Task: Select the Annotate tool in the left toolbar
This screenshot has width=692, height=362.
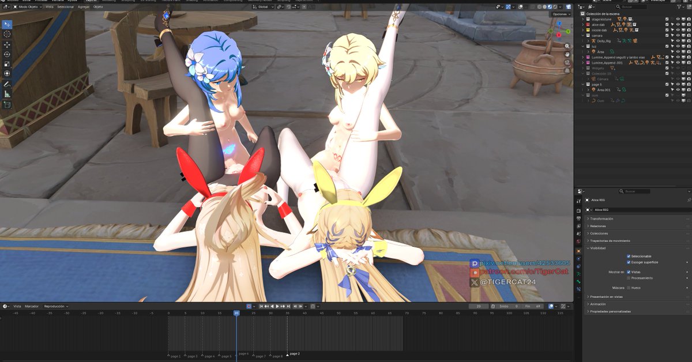Action: click(7, 84)
